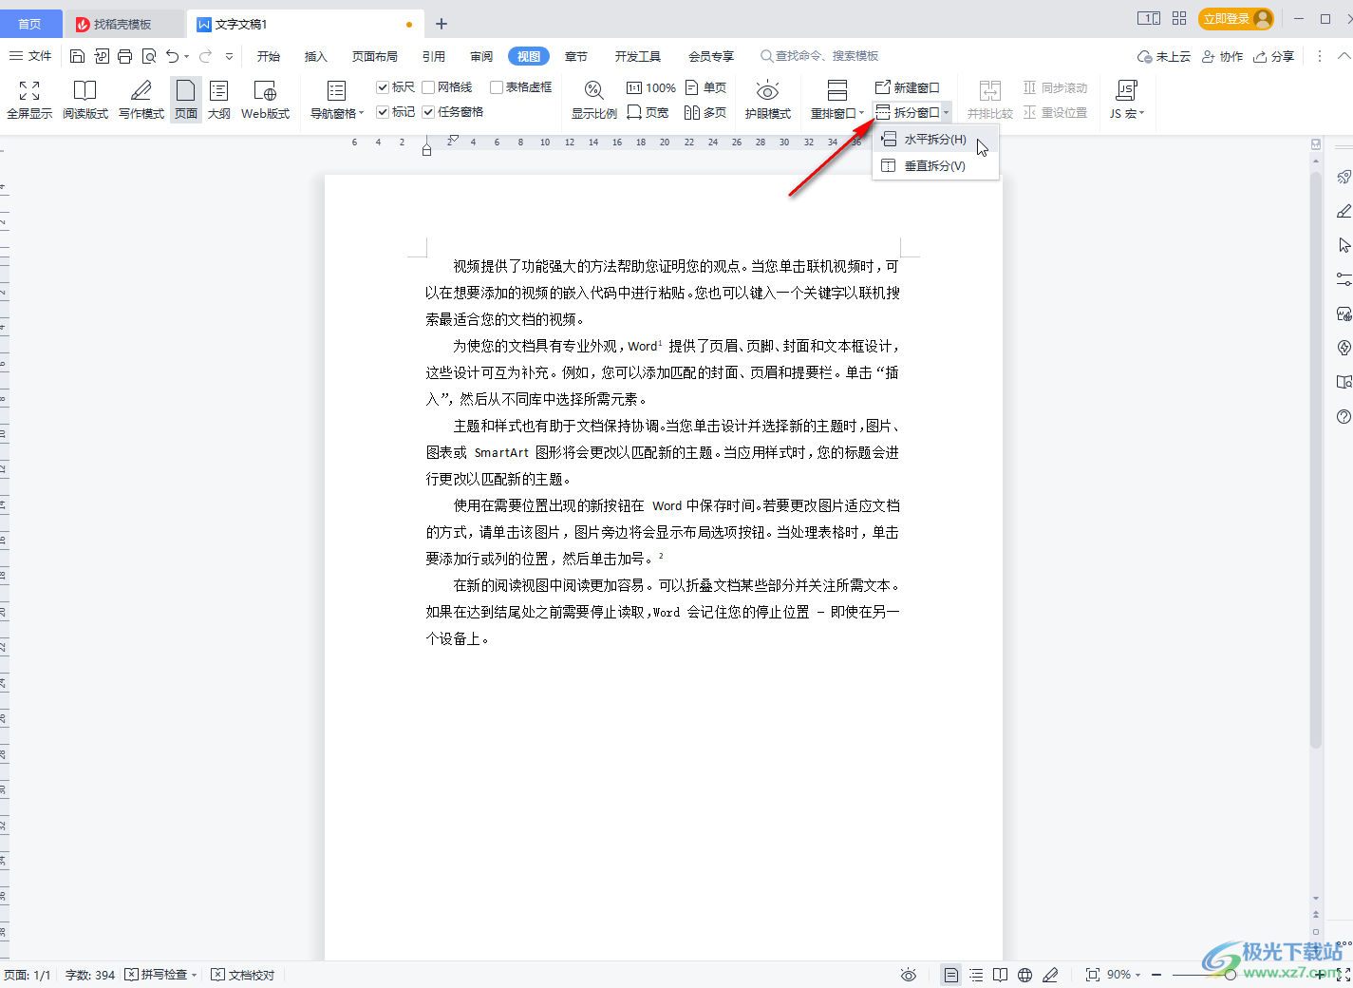Open the undo history dropdown arrow
The width and height of the screenshot is (1353, 988).
pyautogui.click(x=187, y=56)
